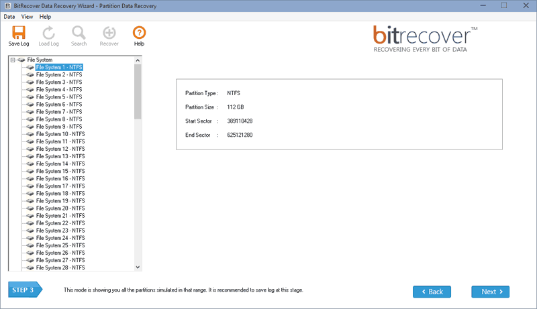Select File System 12 - NTFS
Viewport: 537px width, 309px height.
60,149
